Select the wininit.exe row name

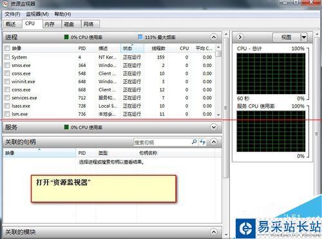click(23, 82)
